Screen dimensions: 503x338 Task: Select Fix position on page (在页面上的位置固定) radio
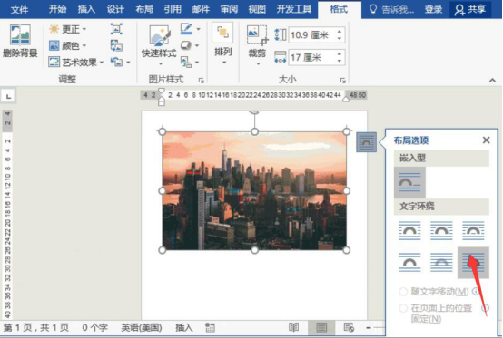(403, 308)
